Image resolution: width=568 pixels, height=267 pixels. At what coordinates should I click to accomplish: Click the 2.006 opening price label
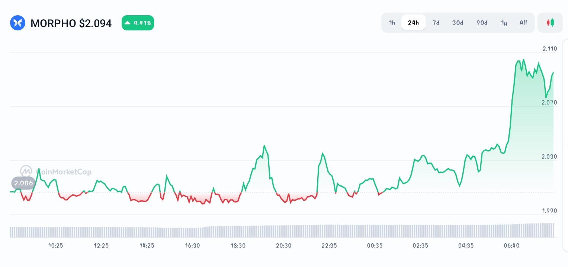click(23, 183)
